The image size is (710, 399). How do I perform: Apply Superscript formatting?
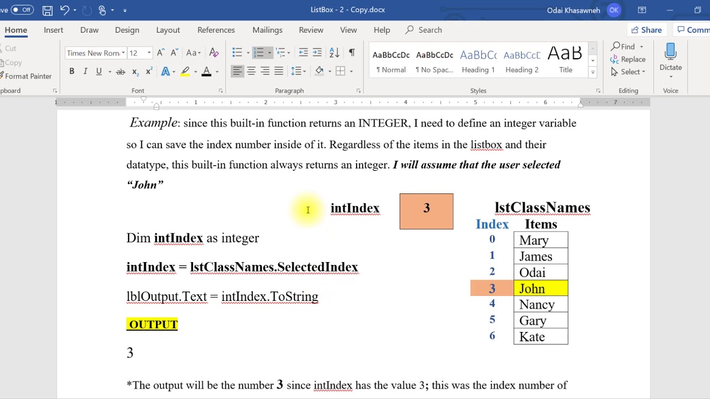[x=149, y=71]
